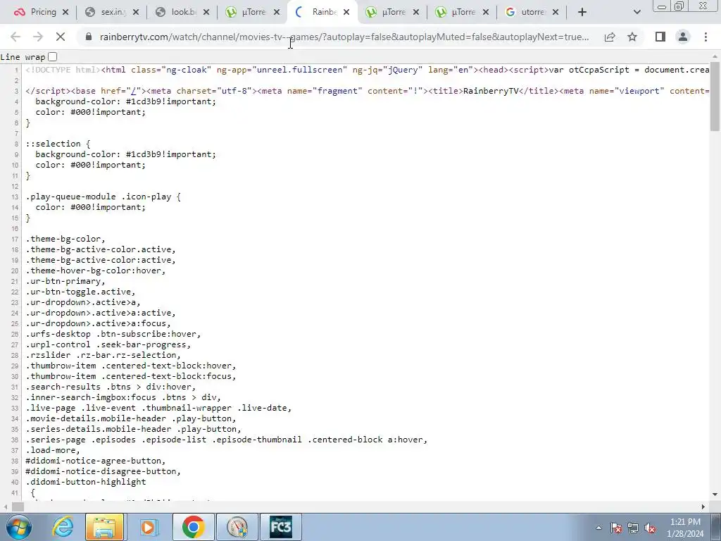
Task: Open the FC3 taskbar application
Action: pyautogui.click(x=280, y=527)
